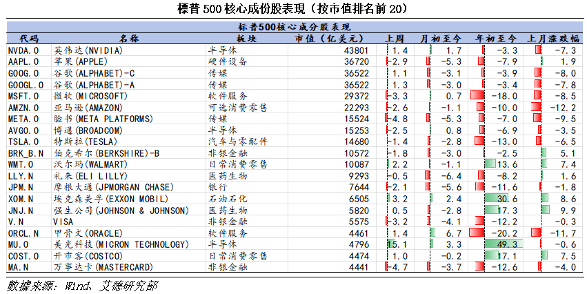587x294 pixels.
Task: Click Amazon's last-month change -12.2
Action: pos(563,108)
